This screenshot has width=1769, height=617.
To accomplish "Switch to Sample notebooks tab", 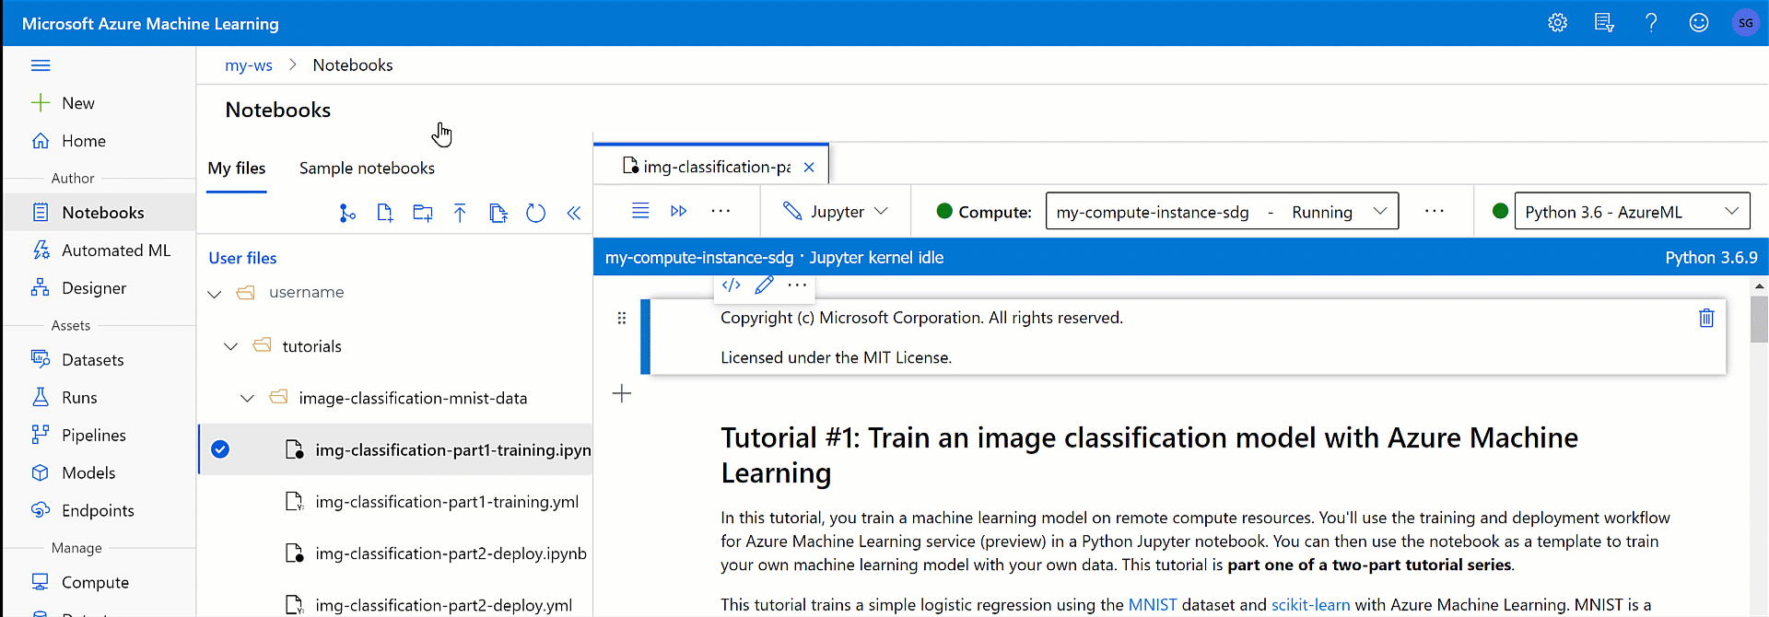I will point(367,169).
